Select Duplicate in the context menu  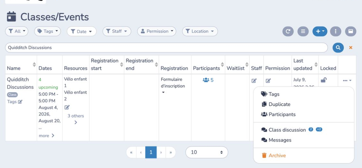(x=303, y=104)
